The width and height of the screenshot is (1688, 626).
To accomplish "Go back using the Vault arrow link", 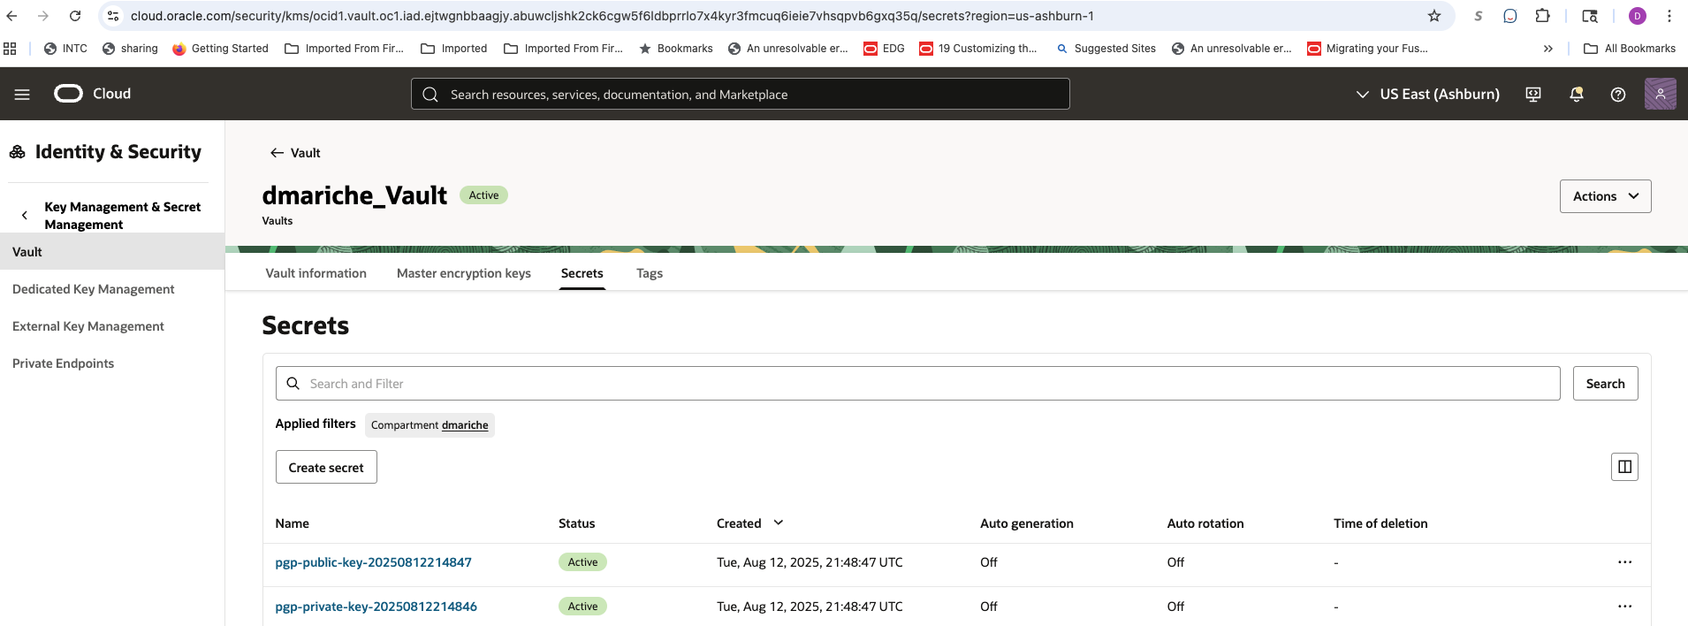I will [295, 153].
